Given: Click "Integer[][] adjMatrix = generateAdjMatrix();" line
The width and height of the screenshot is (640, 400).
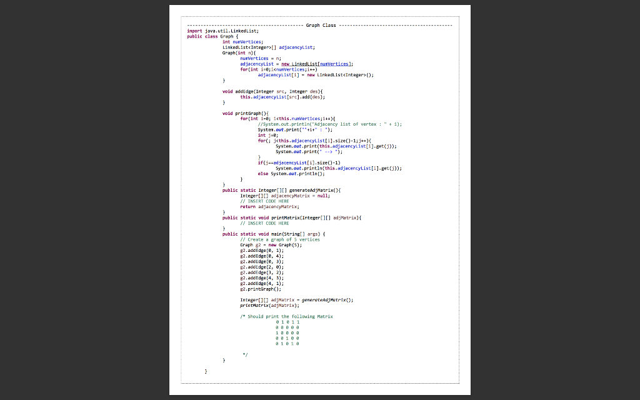Looking at the screenshot, I should [297, 300].
